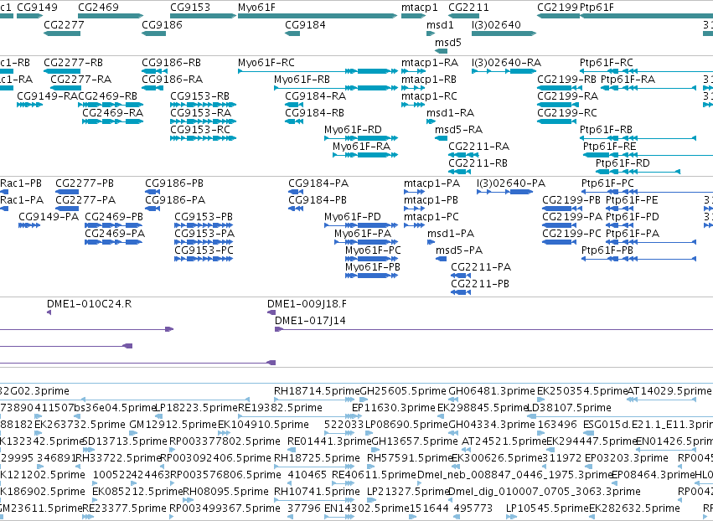Click the Myo61F-PD protein label
The height and width of the screenshot is (521, 713).
click(353, 217)
